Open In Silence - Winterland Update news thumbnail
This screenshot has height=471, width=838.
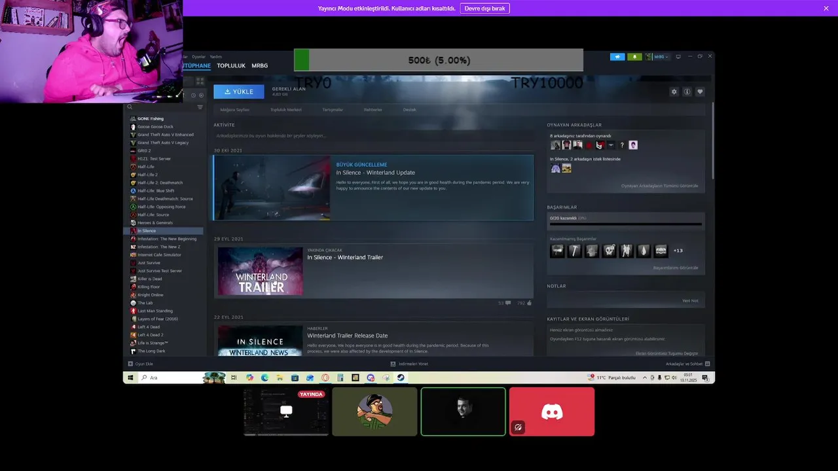pyautogui.click(x=272, y=188)
